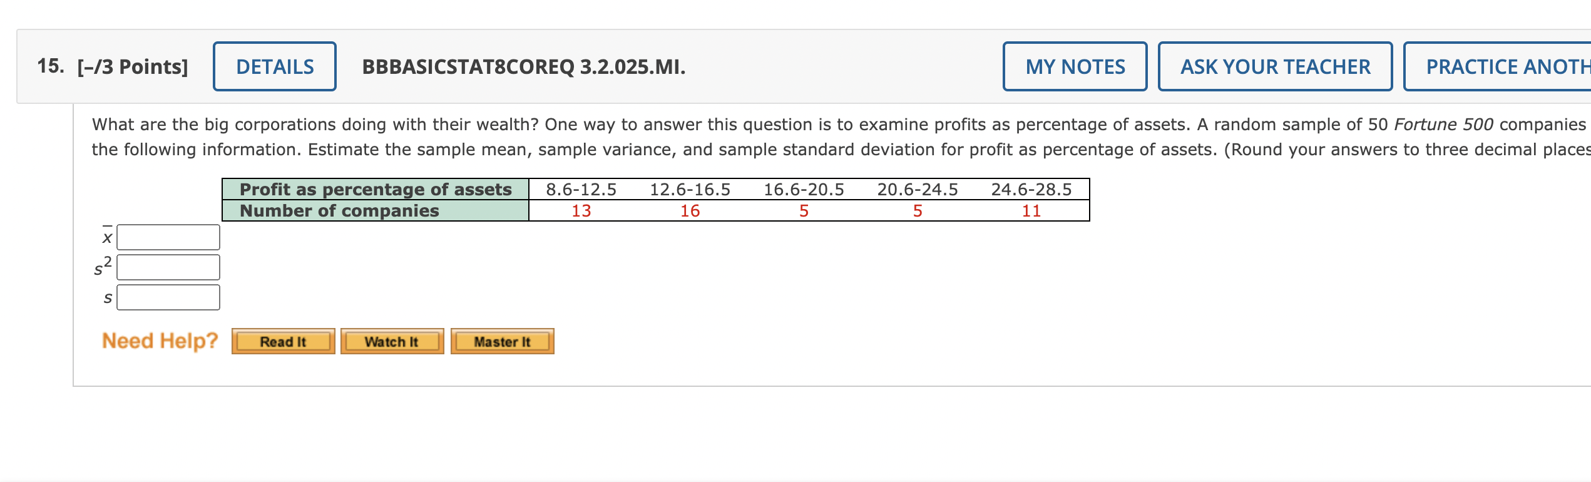Click the DETAILS button
The height and width of the screenshot is (482, 1591).
point(274,66)
